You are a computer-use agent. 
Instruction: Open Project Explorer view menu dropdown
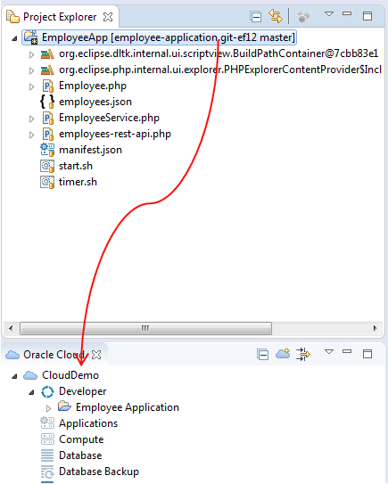[x=329, y=14]
